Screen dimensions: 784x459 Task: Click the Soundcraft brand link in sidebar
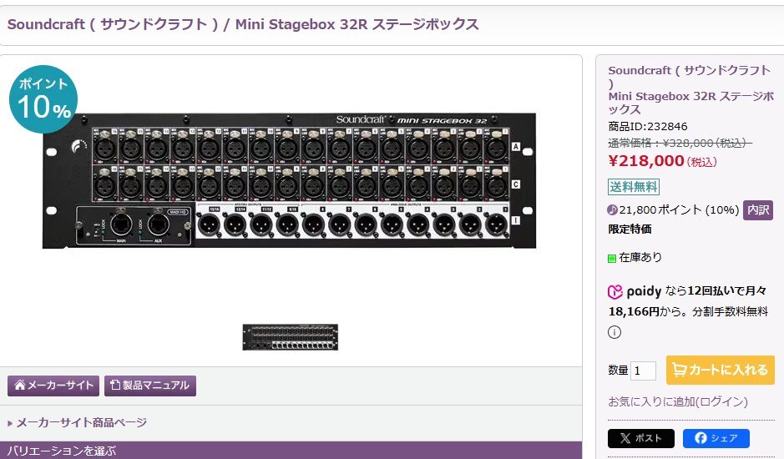(x=689, y=77)
